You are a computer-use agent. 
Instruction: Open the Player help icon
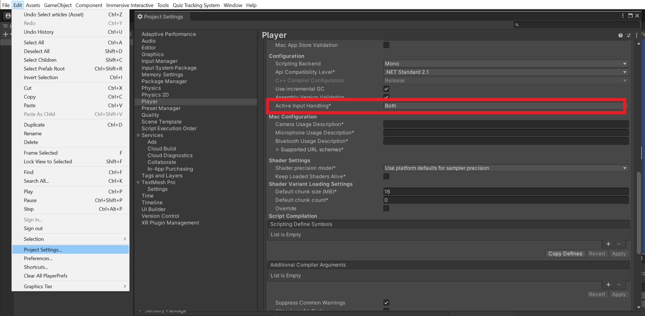coord(620,35)
